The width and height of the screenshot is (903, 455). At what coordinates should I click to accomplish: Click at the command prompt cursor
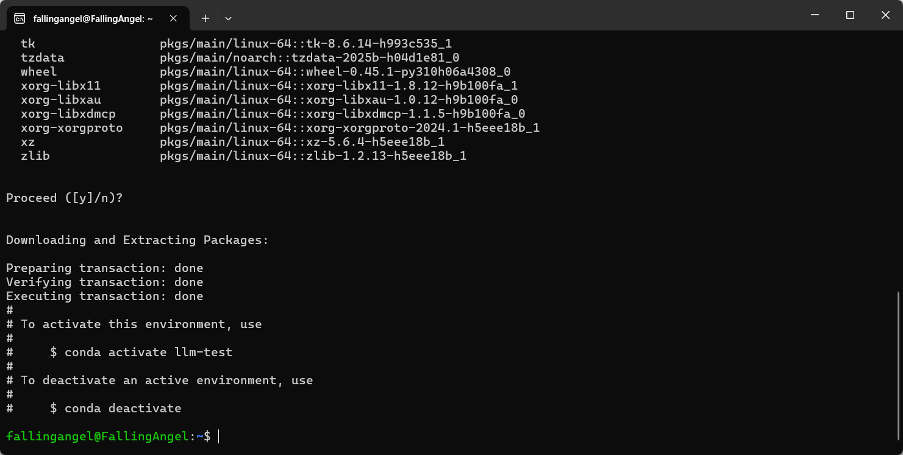(x=218, y=436)
